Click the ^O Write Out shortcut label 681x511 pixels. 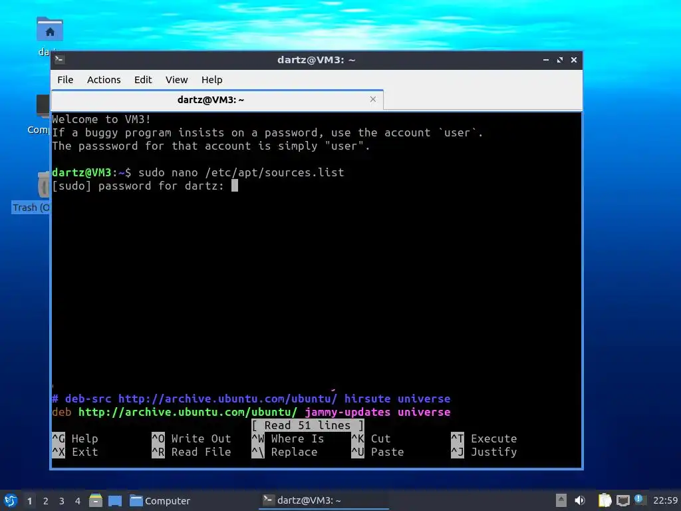192,438
